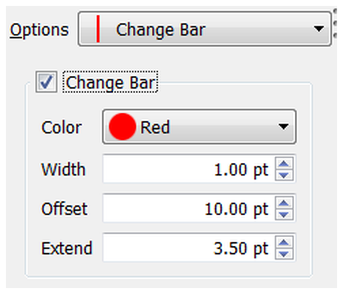The image size is (343, 294).
Task: Click the Color label text
Action: pos(62,127)
